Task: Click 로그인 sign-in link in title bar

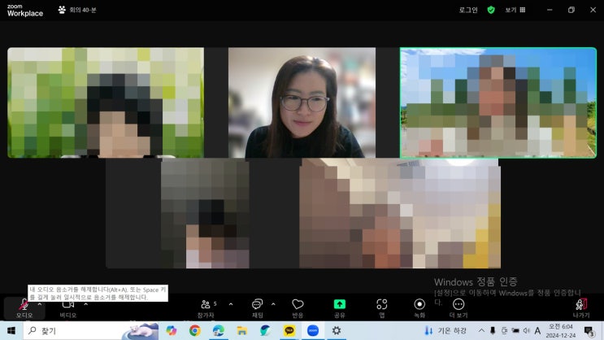Action: pos(468,10)
